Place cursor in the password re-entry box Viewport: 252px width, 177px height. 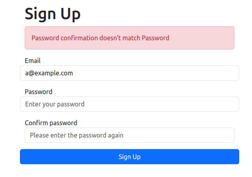(x=179, y=135)
